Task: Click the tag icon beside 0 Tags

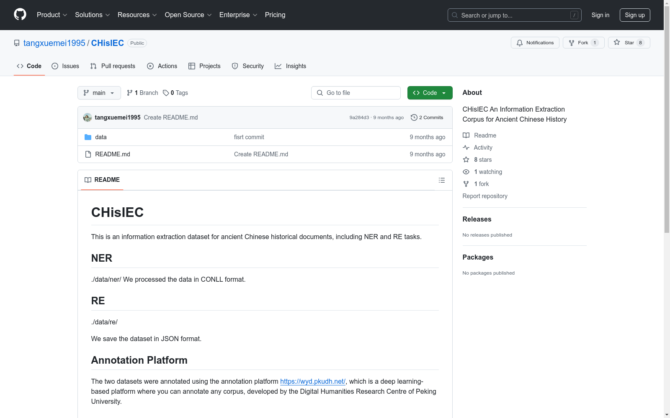Action: point(166,93)
